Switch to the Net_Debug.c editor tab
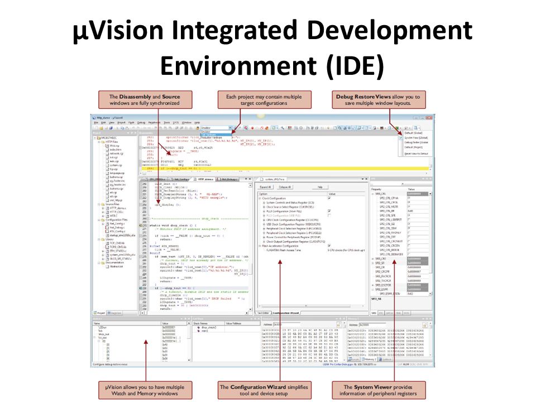Screen dimensions: 536x402 point(227,179)
